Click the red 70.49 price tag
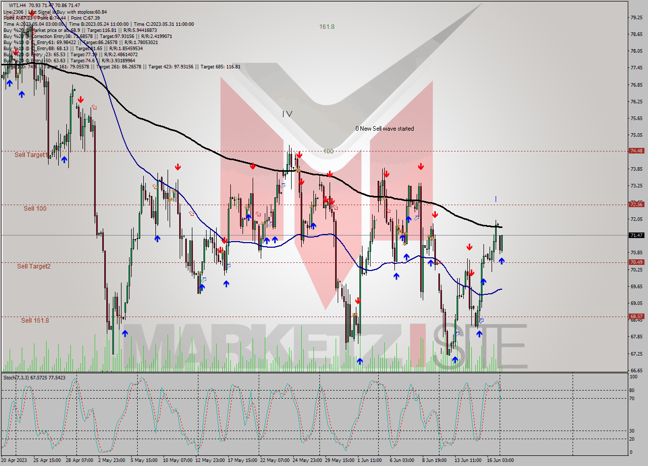Screen dimensions: 648x466 637,262
